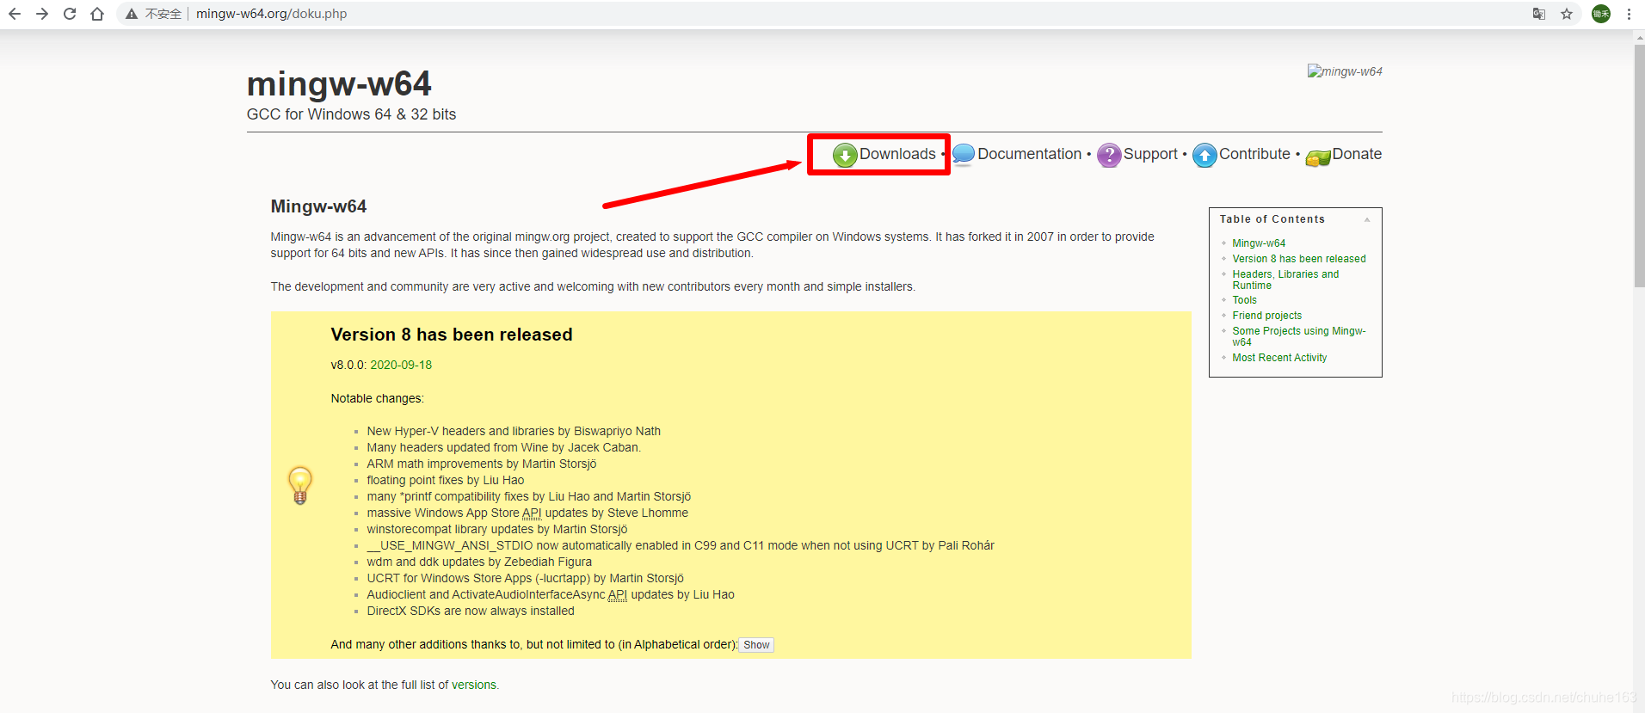Open Chrome three-dot menu
Image resolution: width=1645 pixels, height=713 pixels.
point(1629,14)
